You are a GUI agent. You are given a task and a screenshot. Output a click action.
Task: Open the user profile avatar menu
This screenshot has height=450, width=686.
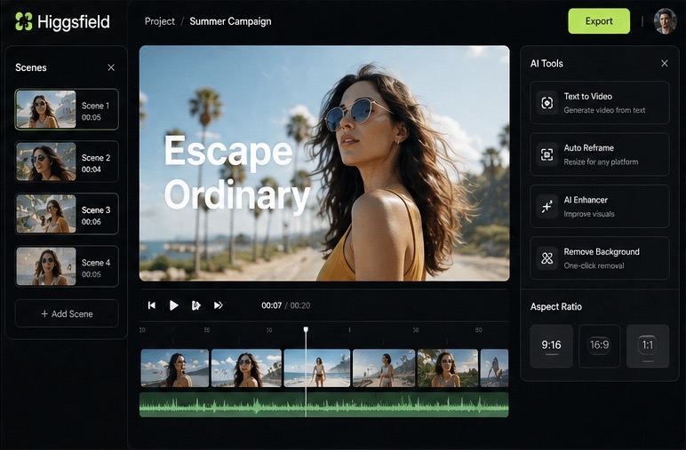665,21
